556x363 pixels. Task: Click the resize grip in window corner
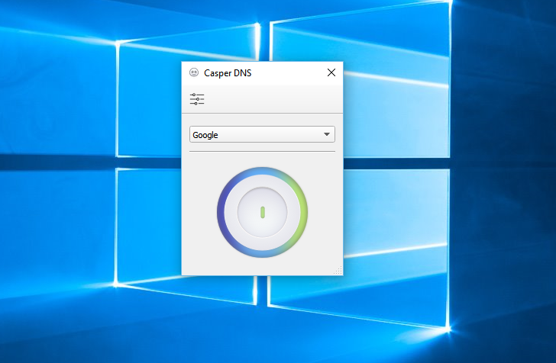pos(338,271)
